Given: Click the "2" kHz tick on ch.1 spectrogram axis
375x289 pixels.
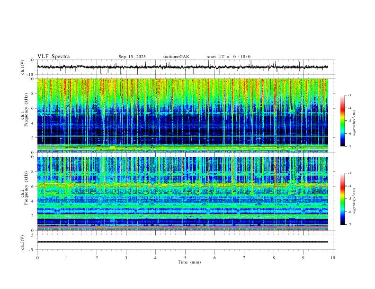Looking at the screenshot, I should tap(32, 138).
